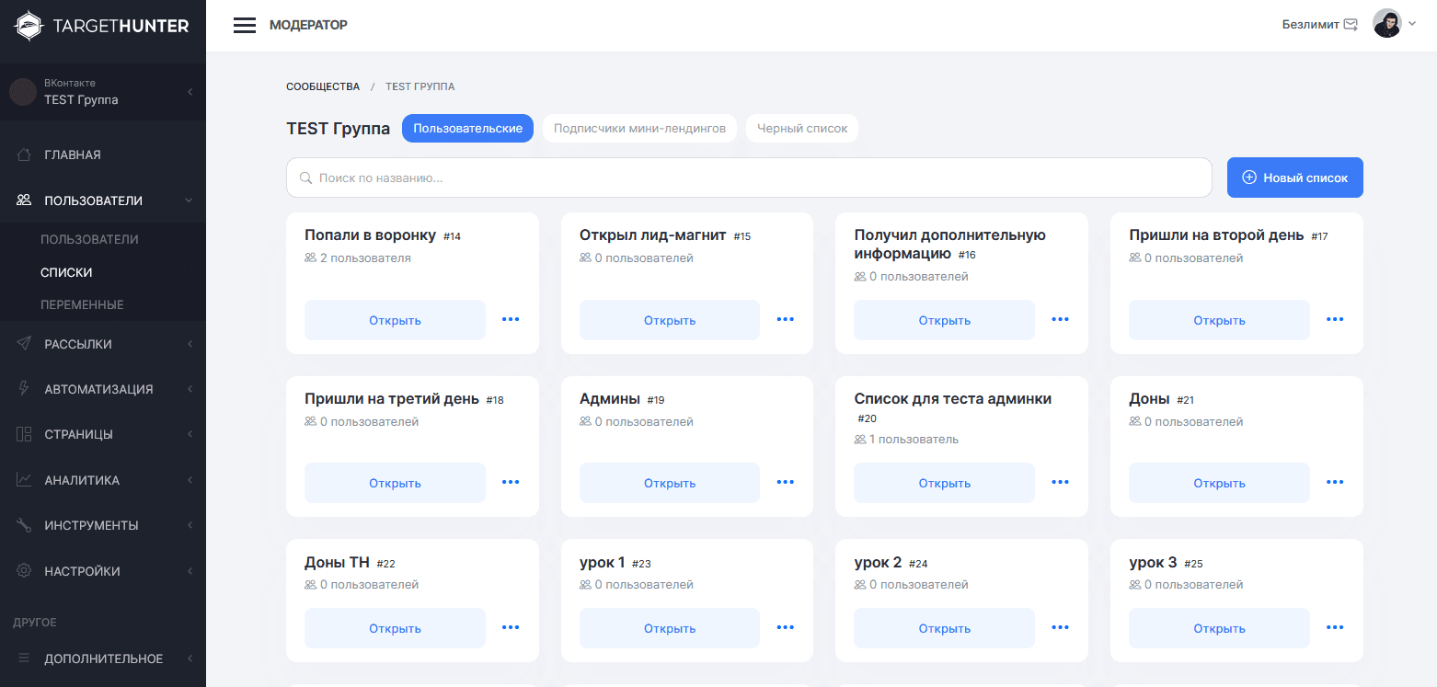
Task: Collapse the Пользователи sidebar section
Action: [x=103, y=200]
